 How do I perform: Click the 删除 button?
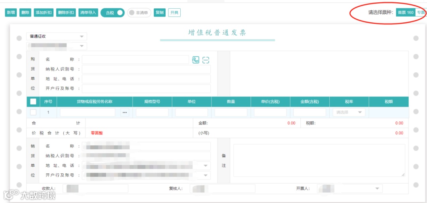click(x=25, y=13)
